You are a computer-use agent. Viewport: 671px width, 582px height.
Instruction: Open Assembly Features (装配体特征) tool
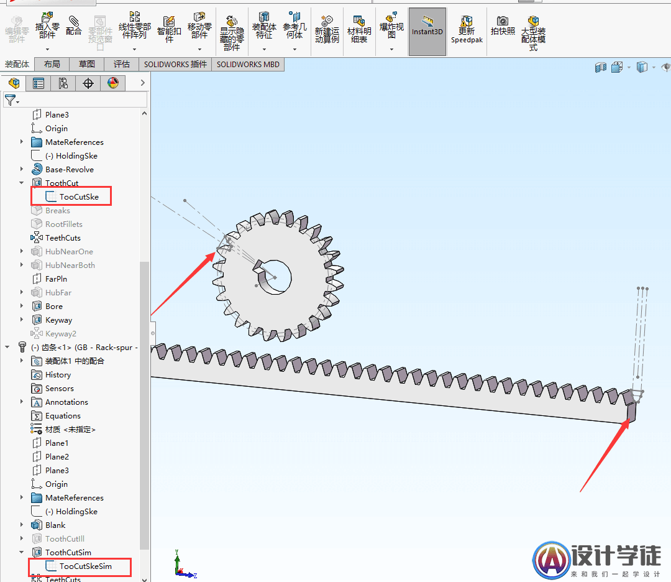[x=264, y=25]
